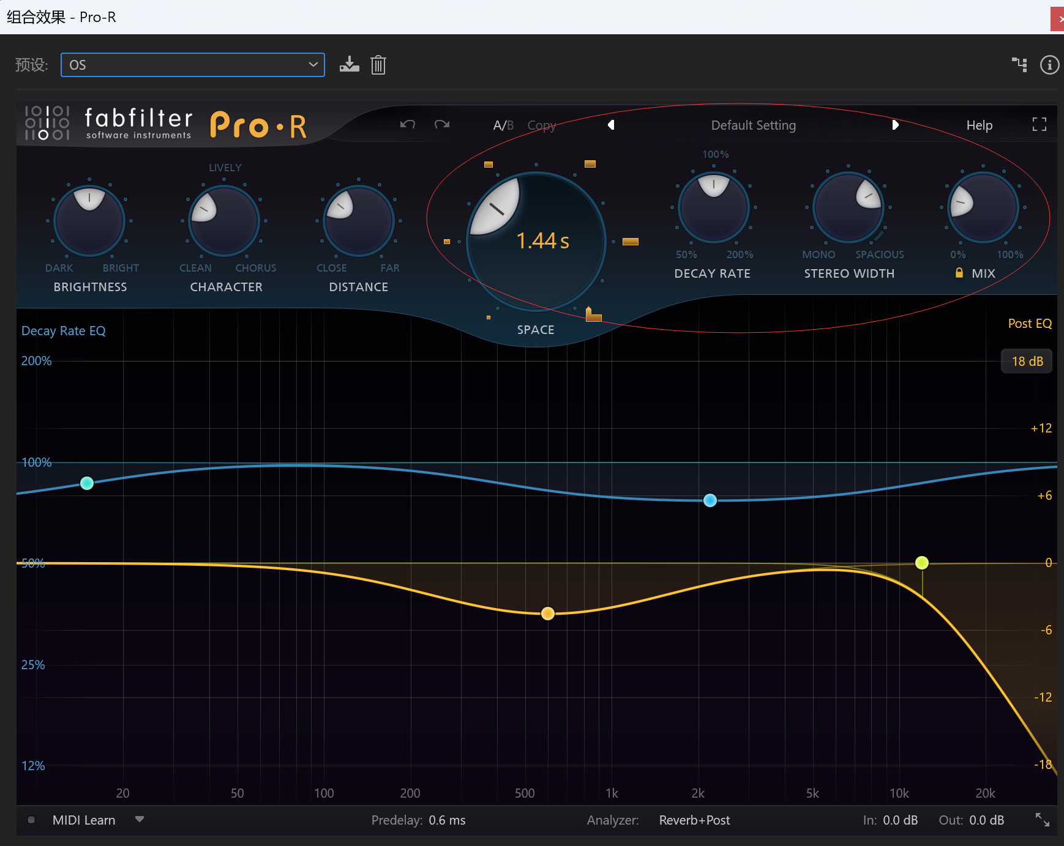Click the Decay Rate knob
The image size is (1064, 846).
(x=714, y=207)
